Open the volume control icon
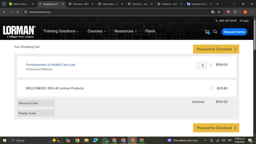The image size is (256, 144). [223, 140]
